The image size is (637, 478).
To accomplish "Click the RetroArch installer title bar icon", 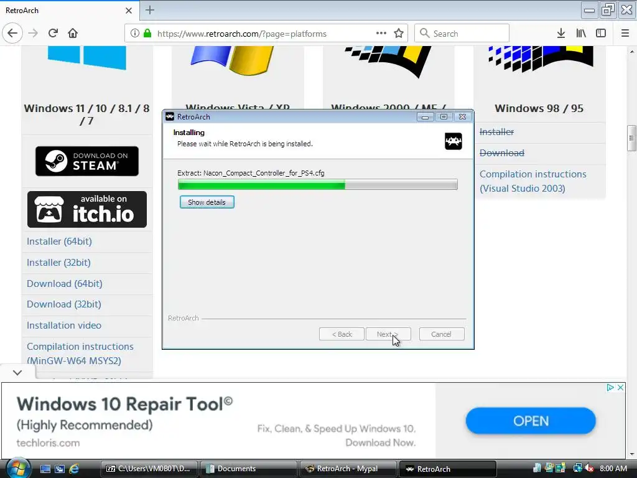I will (170, 116).
